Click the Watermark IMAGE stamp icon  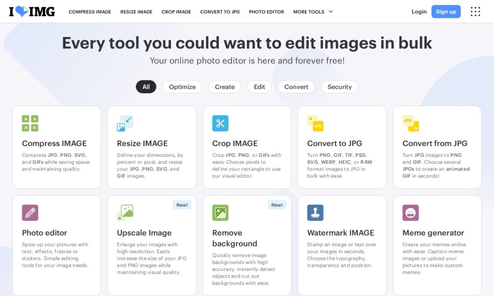pyautogui.click(x=315, y=213)
